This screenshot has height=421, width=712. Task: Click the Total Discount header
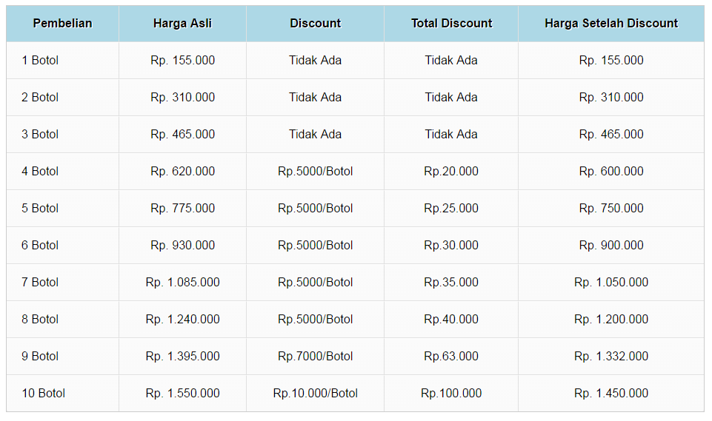pyautogui.click(x=451, y=23)
